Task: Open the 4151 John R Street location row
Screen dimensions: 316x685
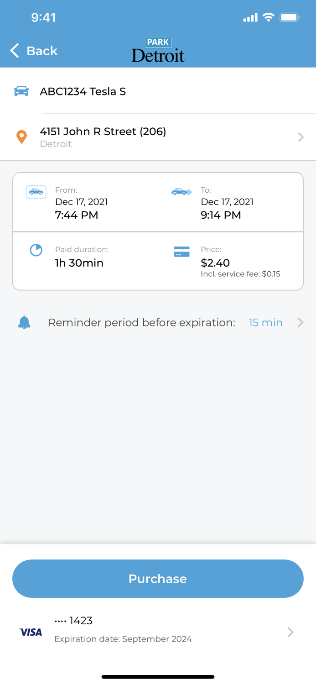Action: [x=158, y=137]
